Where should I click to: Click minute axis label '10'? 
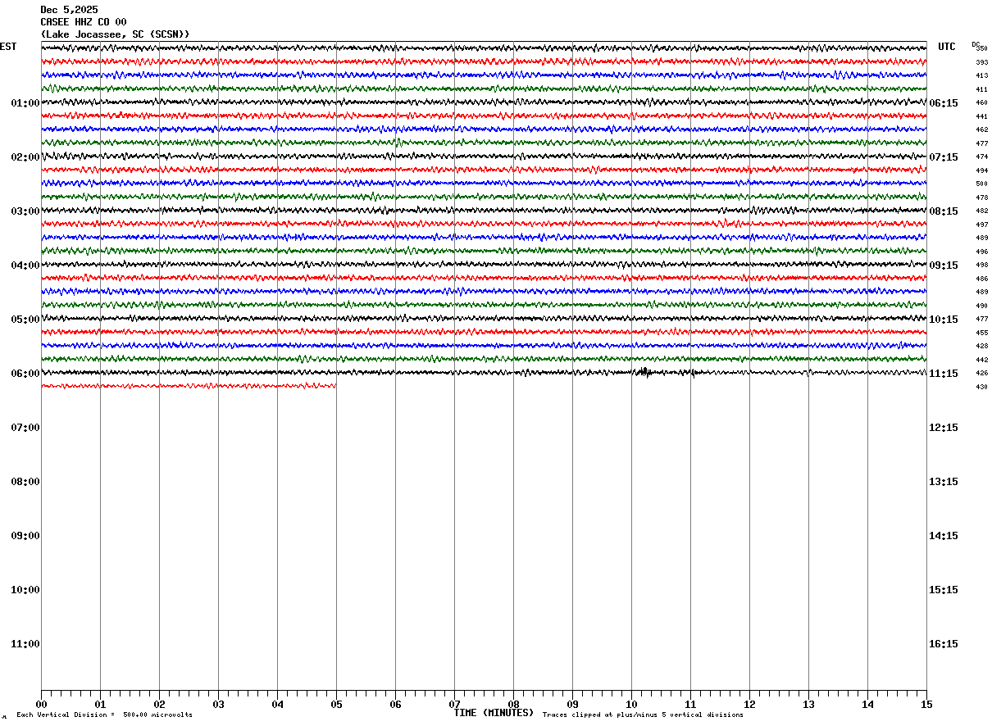(631, 705)
